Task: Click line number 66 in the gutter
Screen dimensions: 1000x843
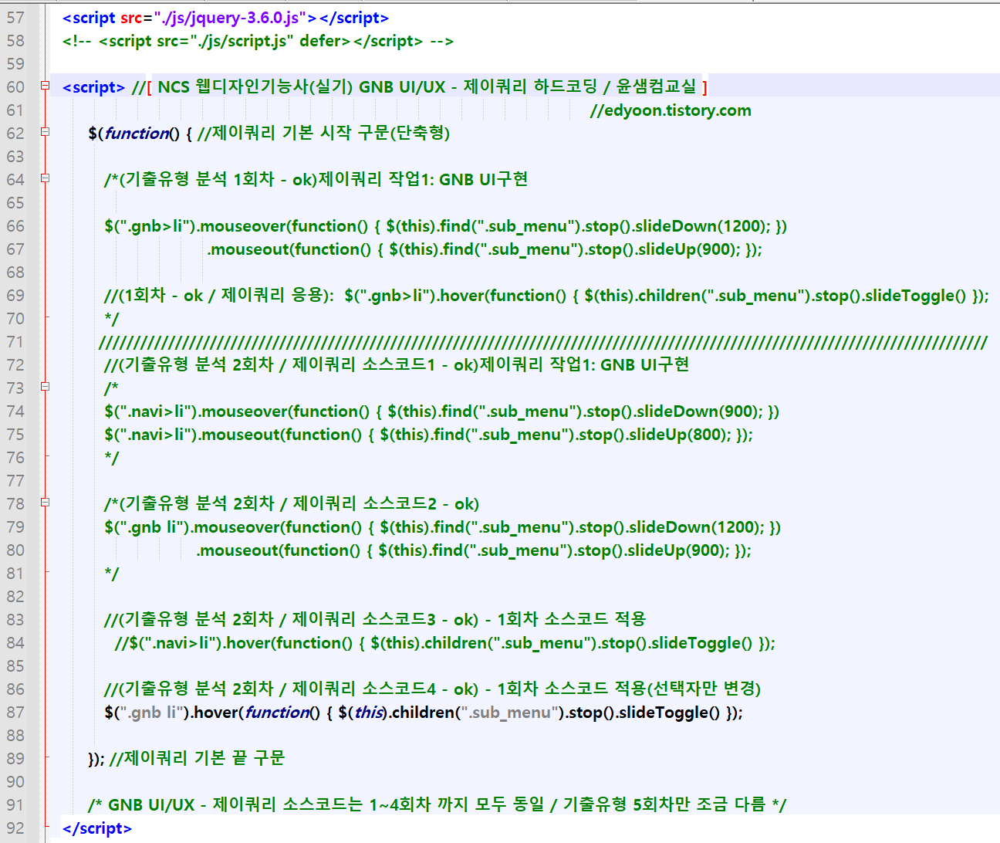Action: (15, 226)
